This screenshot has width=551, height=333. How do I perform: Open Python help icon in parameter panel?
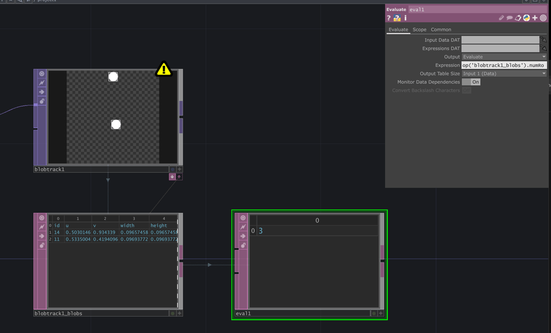pos(397,18)
